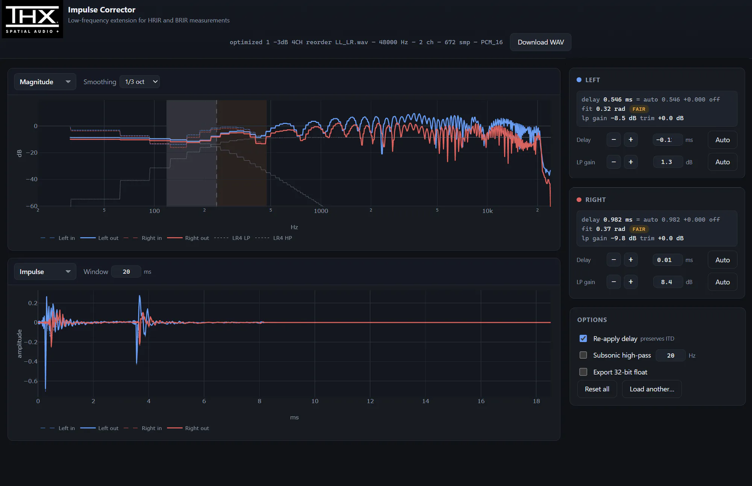Focus the Left LP gain 1.3 field

(x=667, y=162)
